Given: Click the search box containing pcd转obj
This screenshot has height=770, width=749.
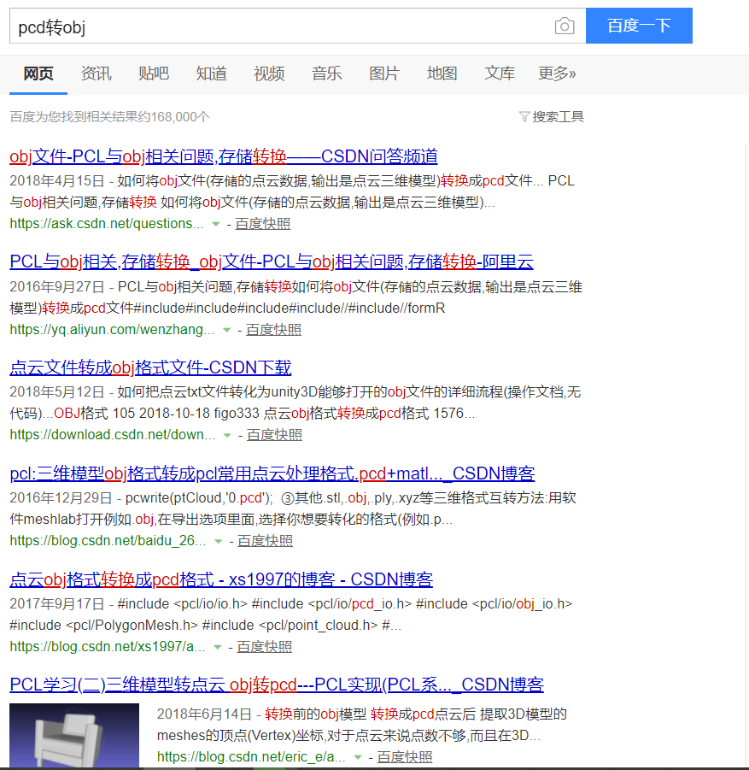Looking at the screenshot, I should click(297, 26).
